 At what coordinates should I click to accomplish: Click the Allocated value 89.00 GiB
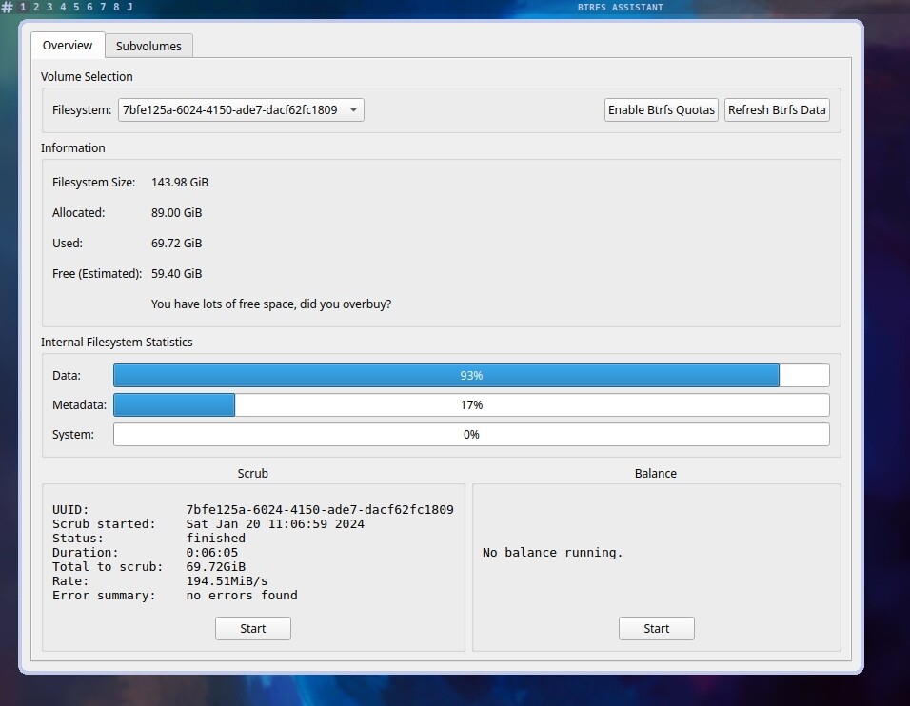coord(176,213)
